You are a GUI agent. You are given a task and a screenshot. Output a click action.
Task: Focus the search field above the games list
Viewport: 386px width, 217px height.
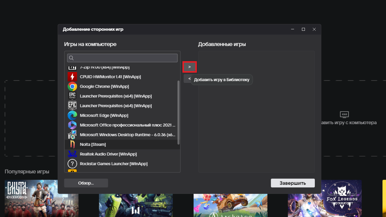122,58
